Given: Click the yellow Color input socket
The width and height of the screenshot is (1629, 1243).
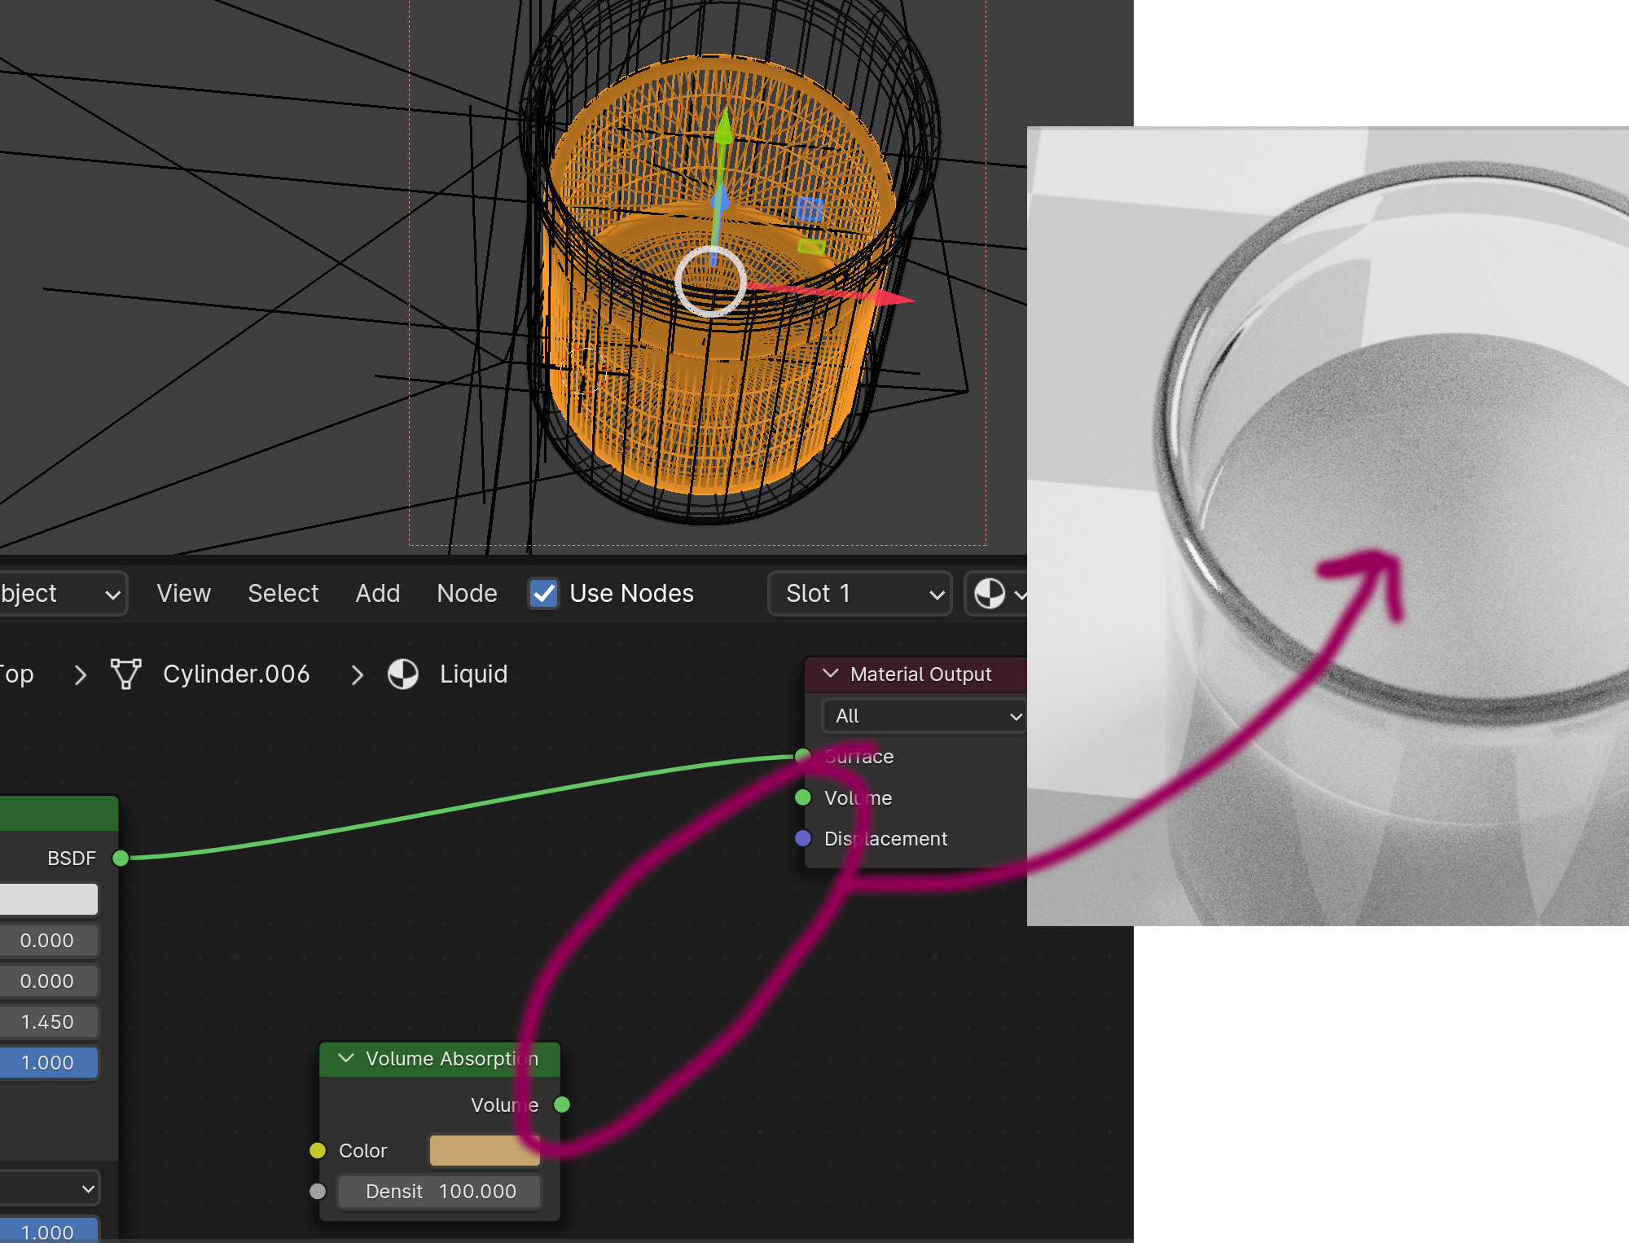Looking at the screenshot, I should (318, 1150).
